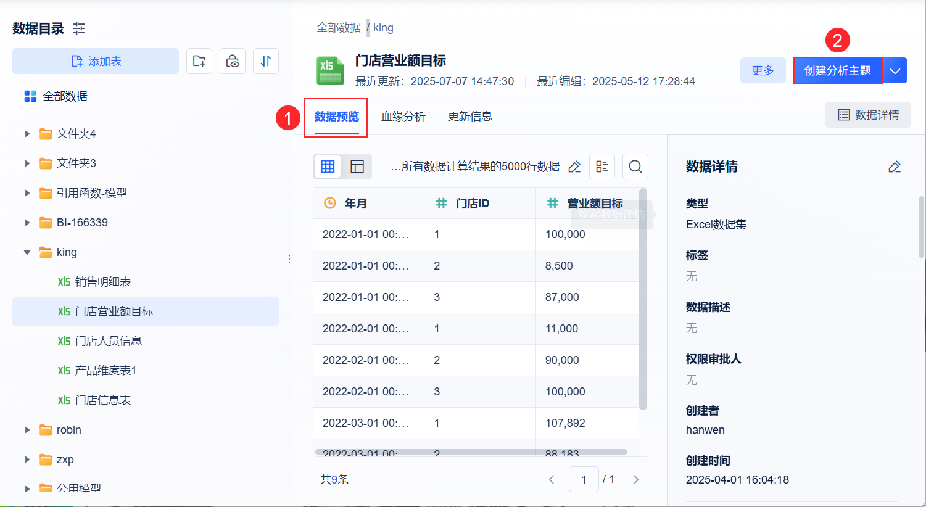926x507 pixels.
Task: Click the cell with value 87,000
Action: click(587, 297)
